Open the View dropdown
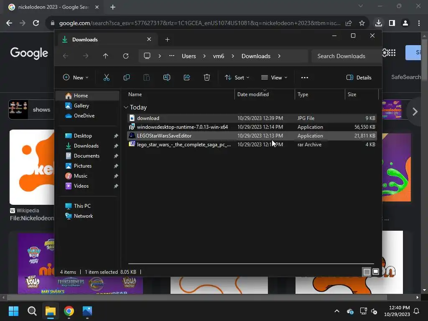 274,77
